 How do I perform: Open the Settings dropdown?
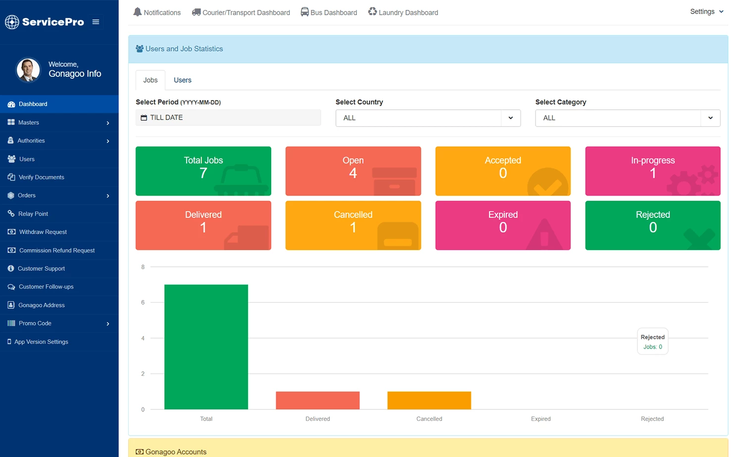706,11
